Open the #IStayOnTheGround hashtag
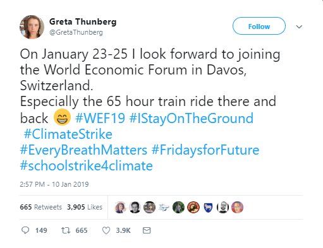 (x=191, y=118)
